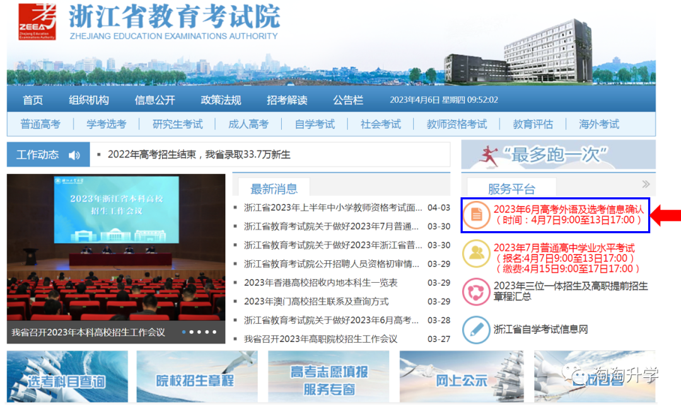Click the pink circular icon for 三位一体 admissions summary

click(x=477, y=292)
